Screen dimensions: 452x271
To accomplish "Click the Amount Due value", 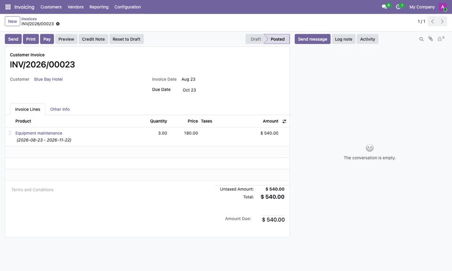I will [x=273, y=220].
